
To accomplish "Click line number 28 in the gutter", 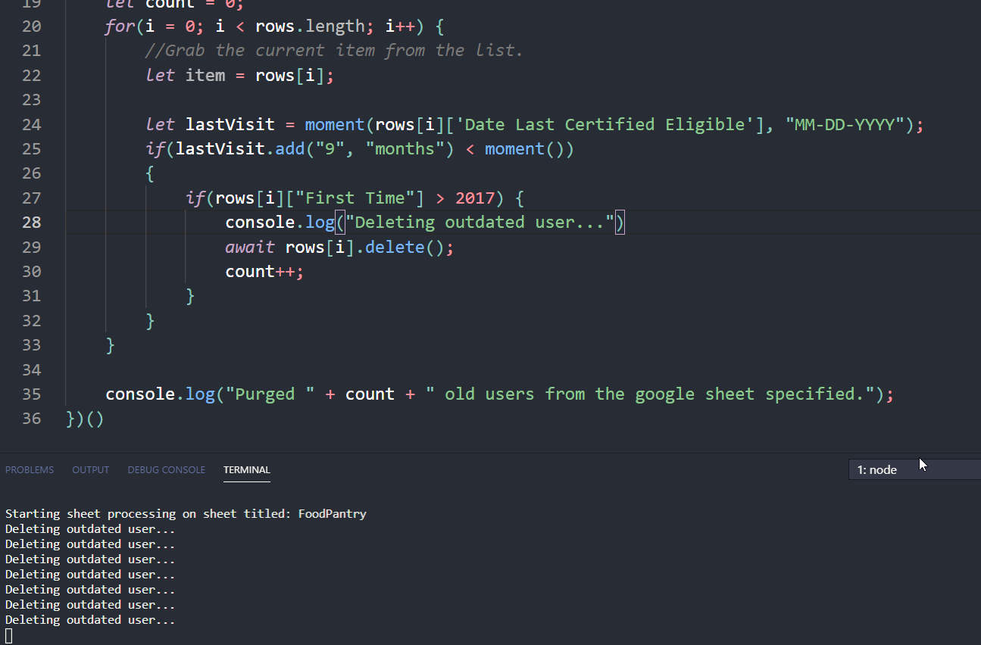I will (x=31, y=222).
